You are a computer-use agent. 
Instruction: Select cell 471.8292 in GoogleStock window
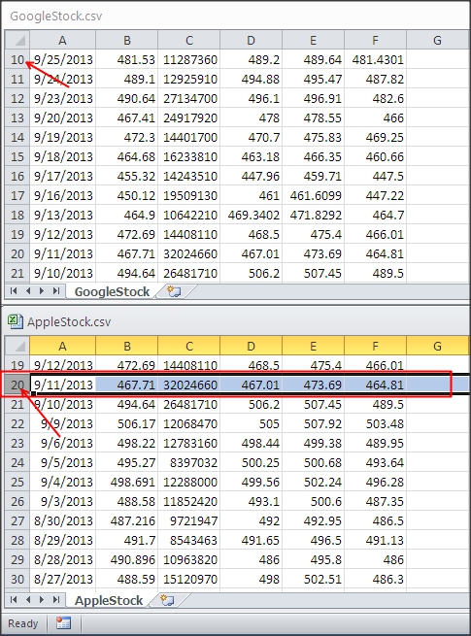313,215
